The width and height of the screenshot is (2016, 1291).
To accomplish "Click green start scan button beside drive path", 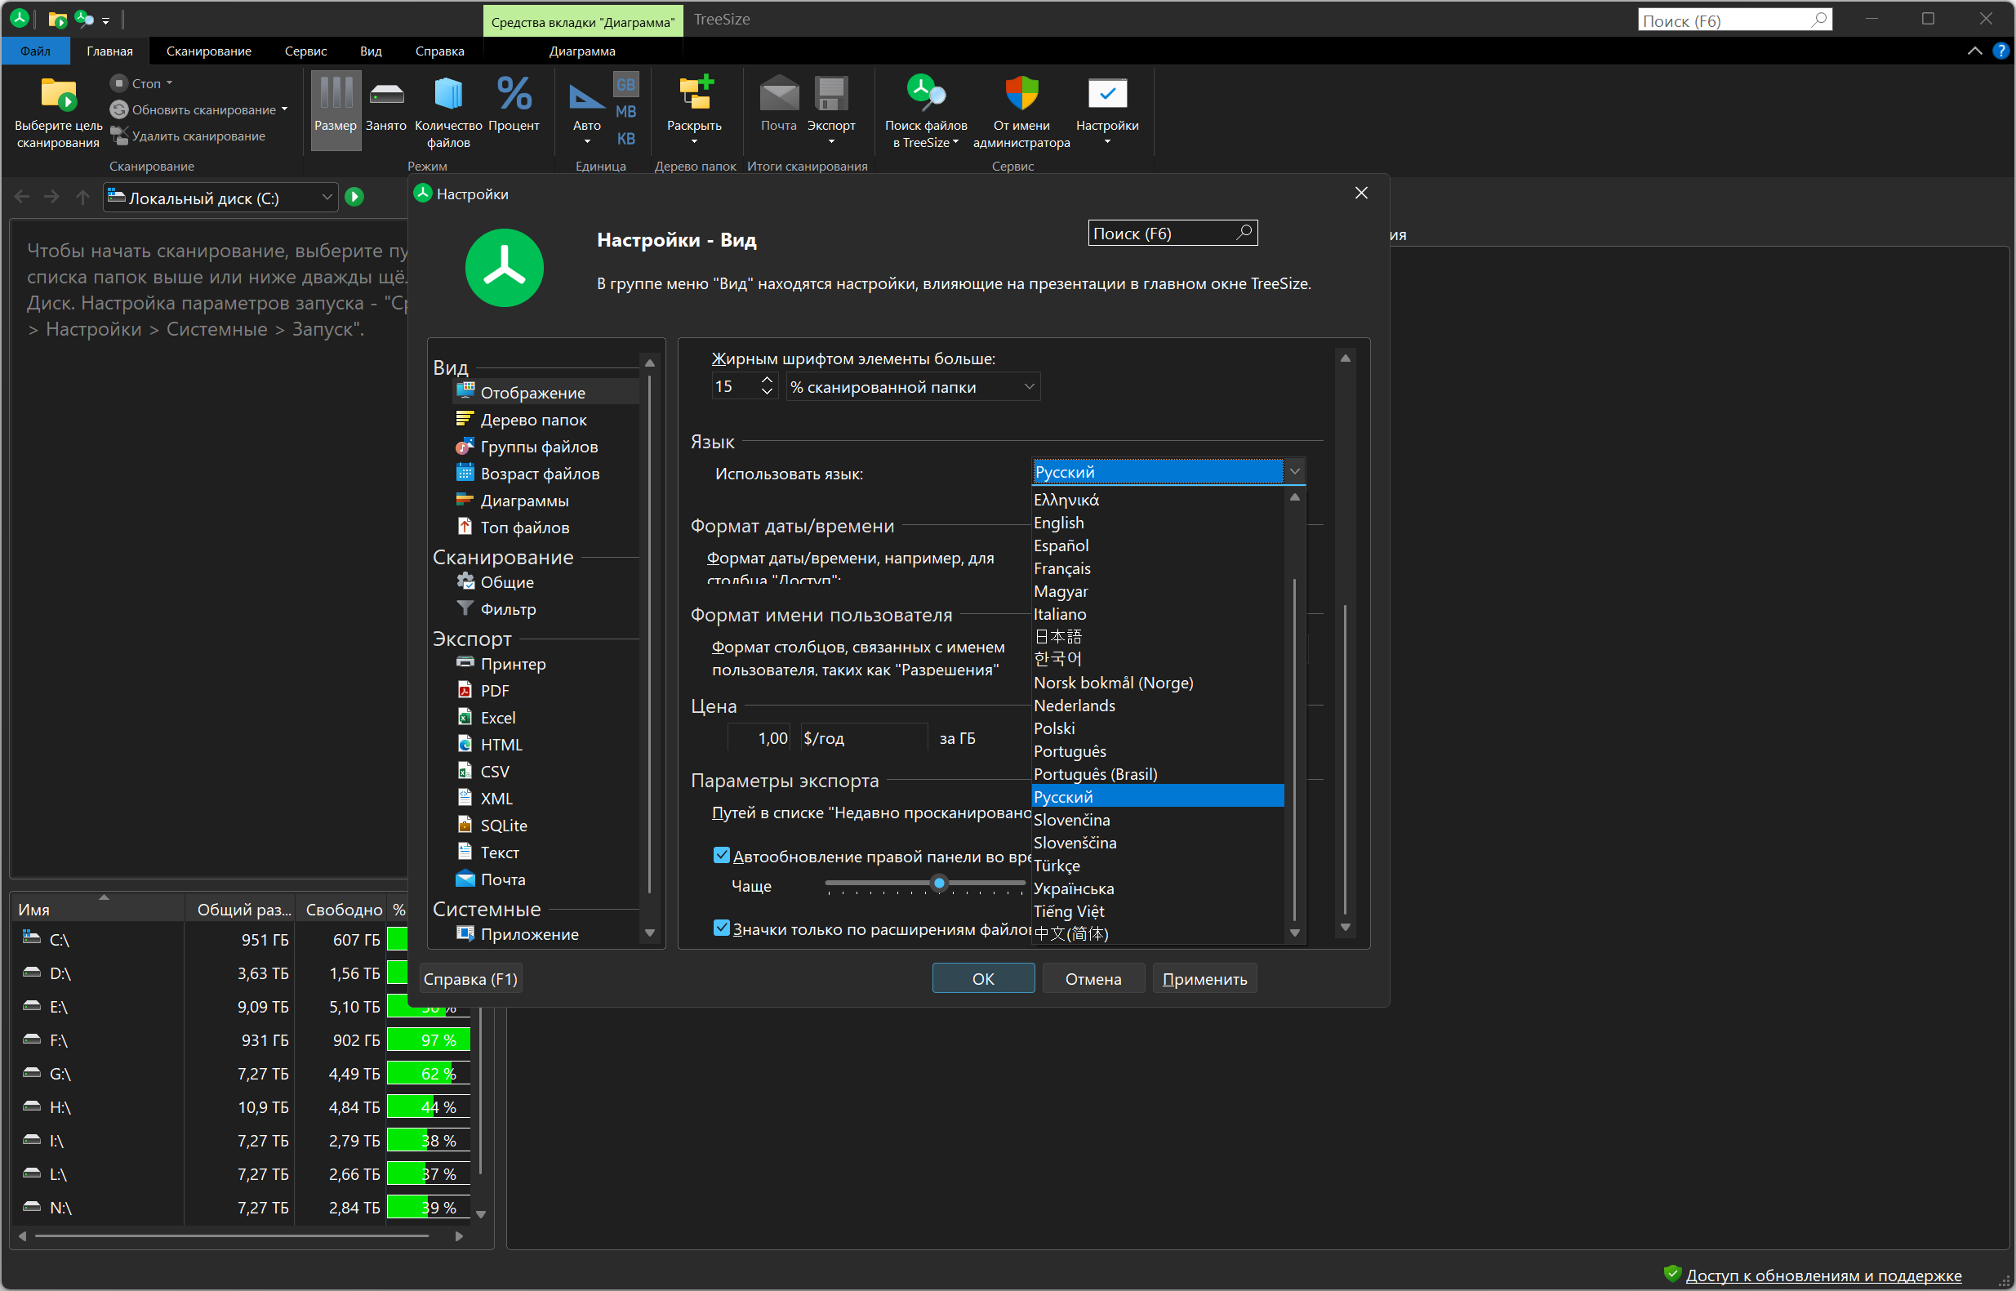I will coord(354,197).
